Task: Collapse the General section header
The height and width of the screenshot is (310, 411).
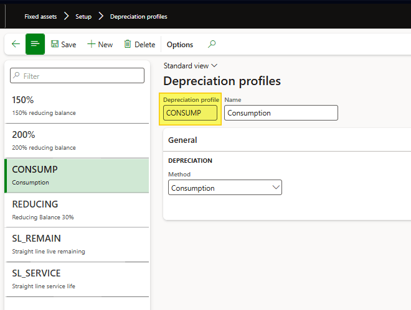Action: pos(183,140)
